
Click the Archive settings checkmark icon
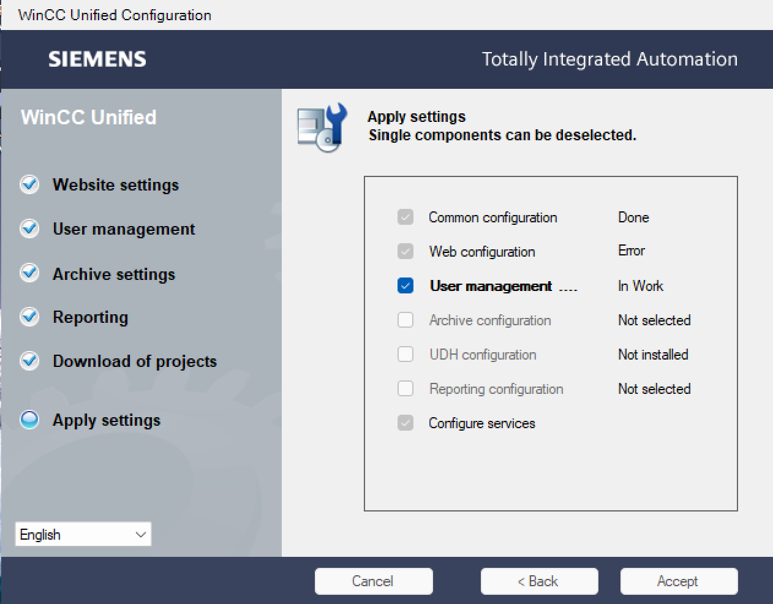tap(29, 273)
